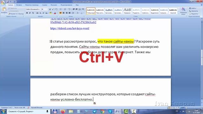Apply strikethrough formatting
The image size is (203, 114).
(37, 13)
